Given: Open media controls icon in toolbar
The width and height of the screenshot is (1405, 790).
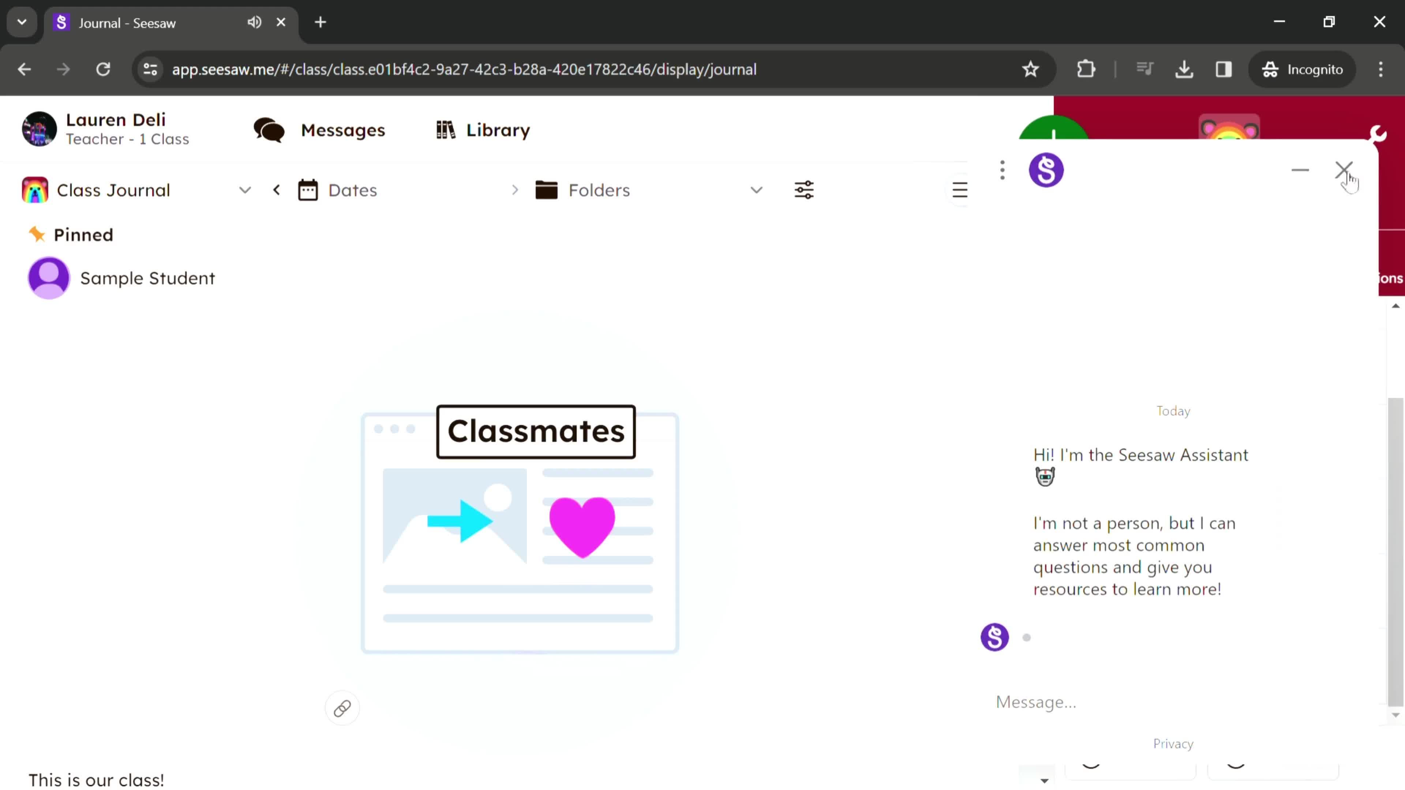Looking at the screenshot, I should [x=1144, y=69].
